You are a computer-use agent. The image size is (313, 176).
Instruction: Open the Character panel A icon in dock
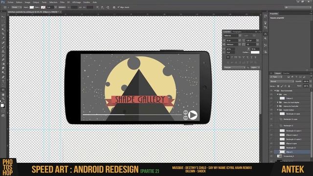coord(265,34)
